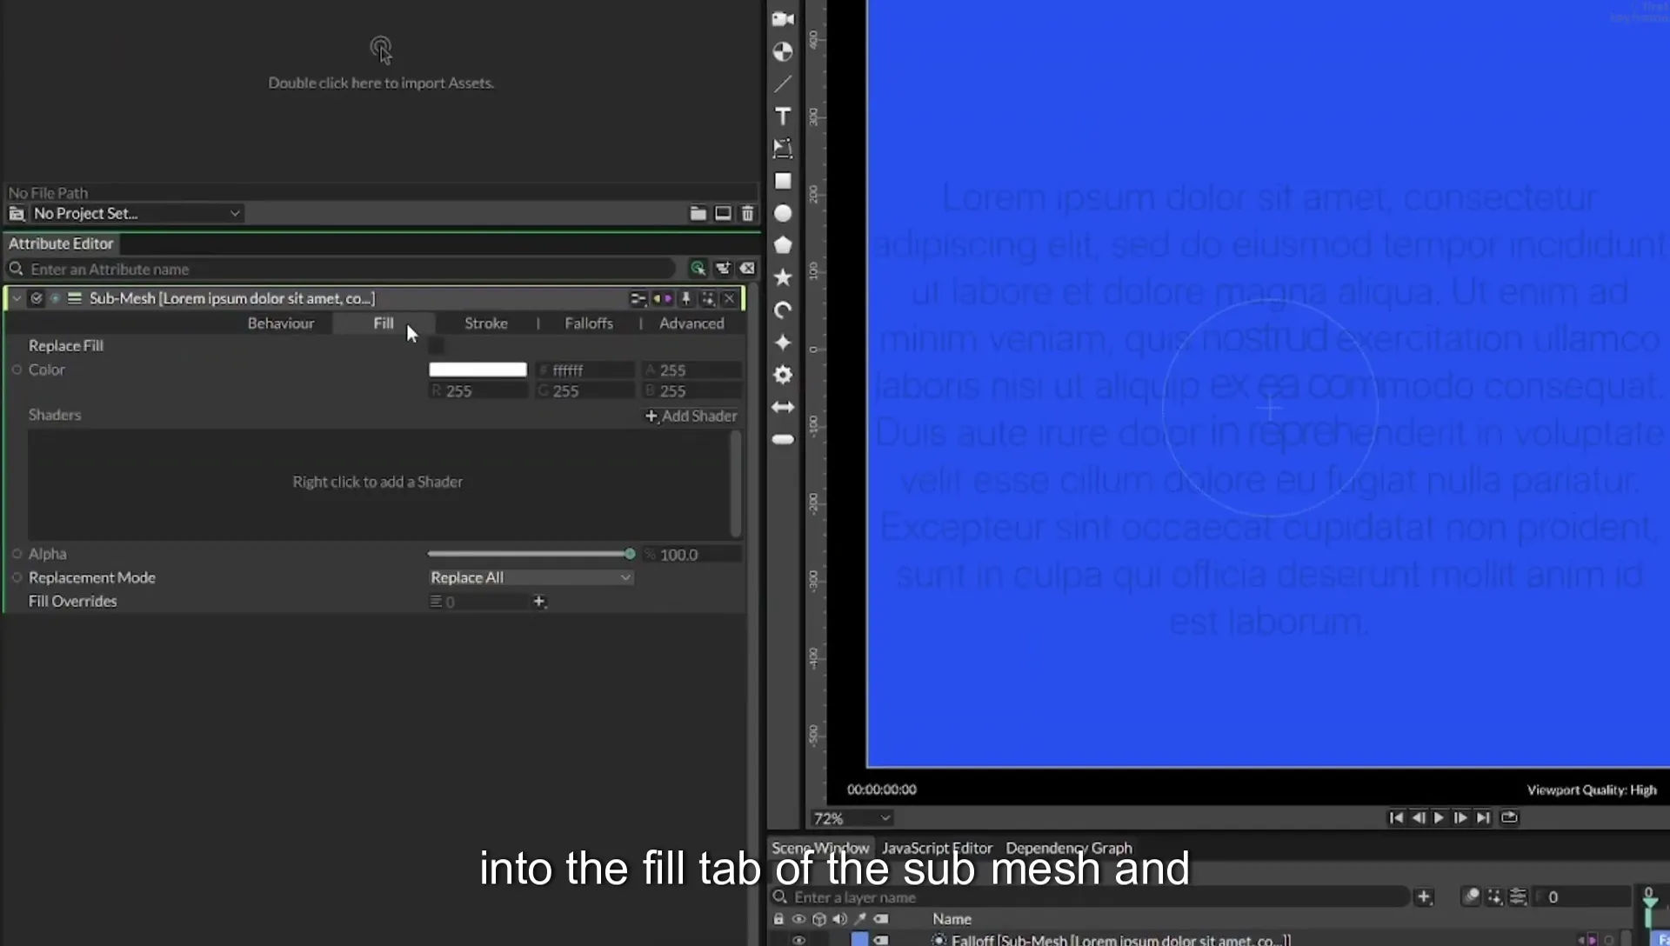The width and height of the screenshot is (1670, 946).
Task: Click the Alpha slider handle
Action: point(630,554)
